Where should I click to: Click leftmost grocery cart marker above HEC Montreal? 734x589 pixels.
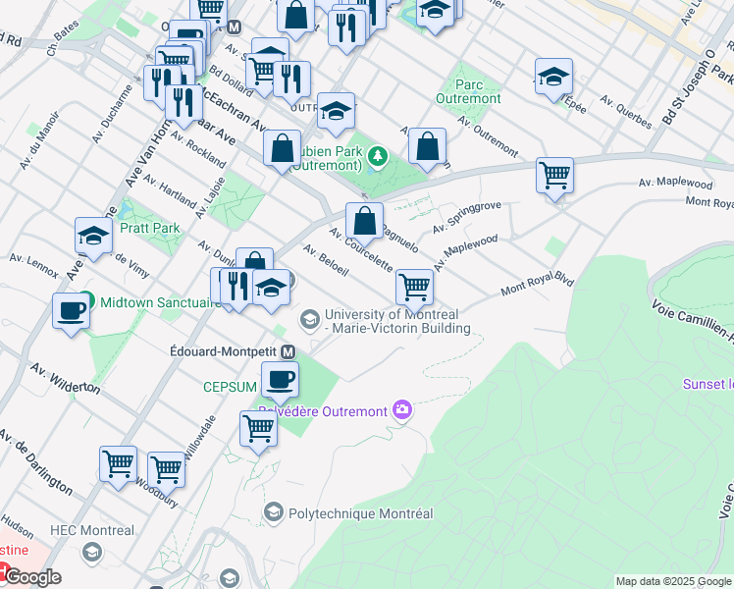pyautogui.click(x=118, y=467)
